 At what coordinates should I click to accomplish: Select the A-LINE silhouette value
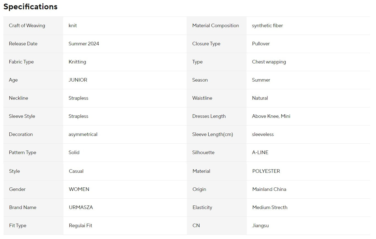pyautogui.click(x=260, y=152)
